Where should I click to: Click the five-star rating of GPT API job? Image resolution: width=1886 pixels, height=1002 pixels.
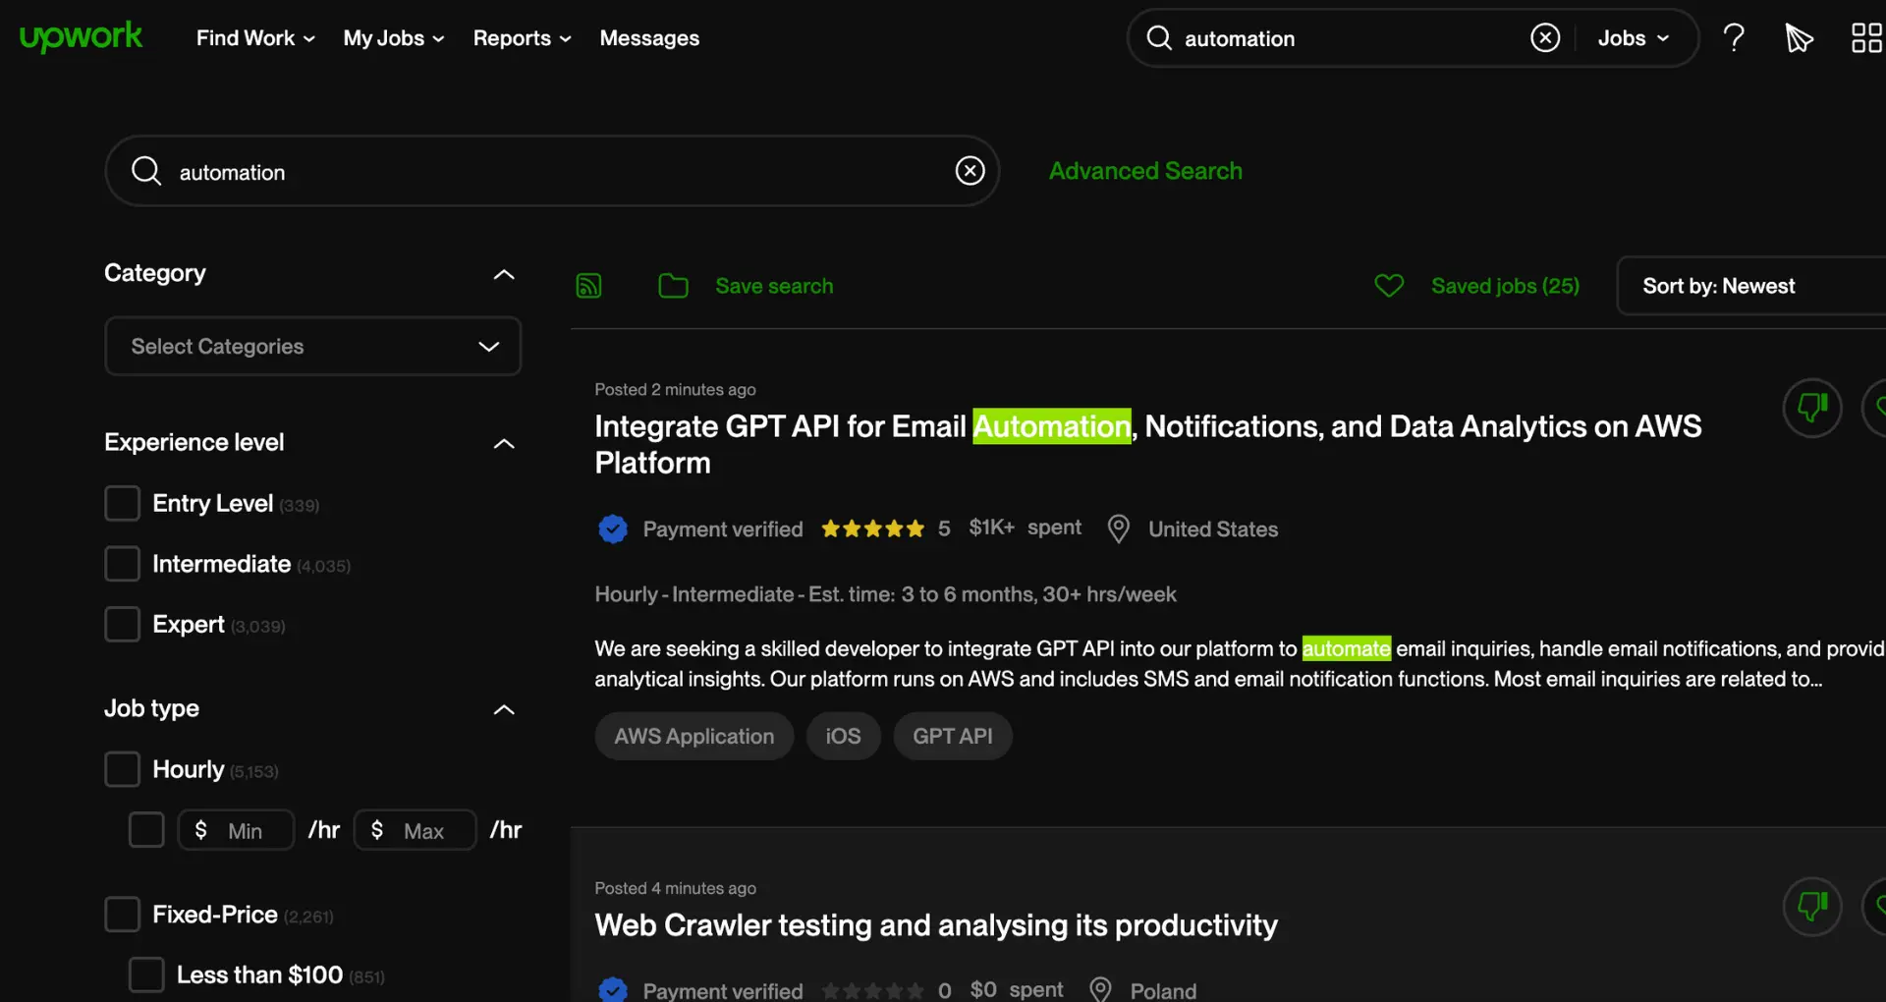click(872, 529)
